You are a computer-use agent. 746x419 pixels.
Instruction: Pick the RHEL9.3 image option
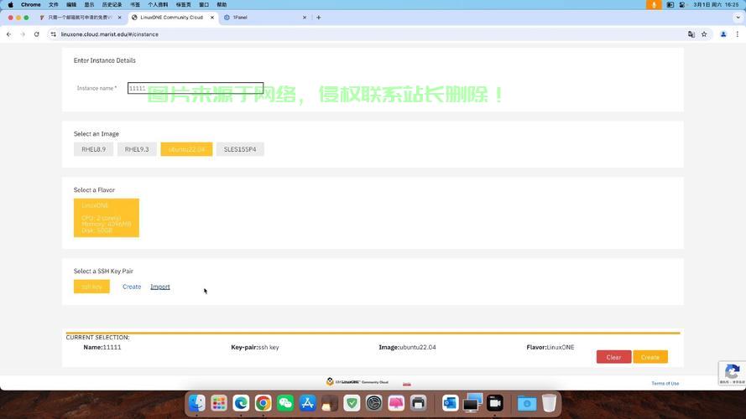[x=137, y=149]
